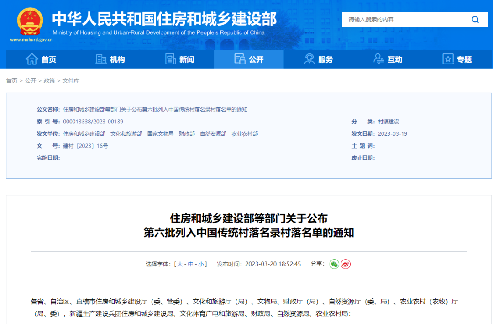The image size is (493, 324).
Task: Click 政策 breadcrumb link
Action: [49, 80]
